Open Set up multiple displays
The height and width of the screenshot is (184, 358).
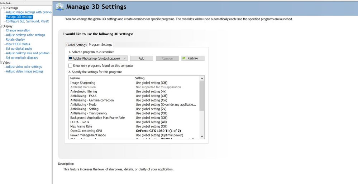[x=22, y=58]
